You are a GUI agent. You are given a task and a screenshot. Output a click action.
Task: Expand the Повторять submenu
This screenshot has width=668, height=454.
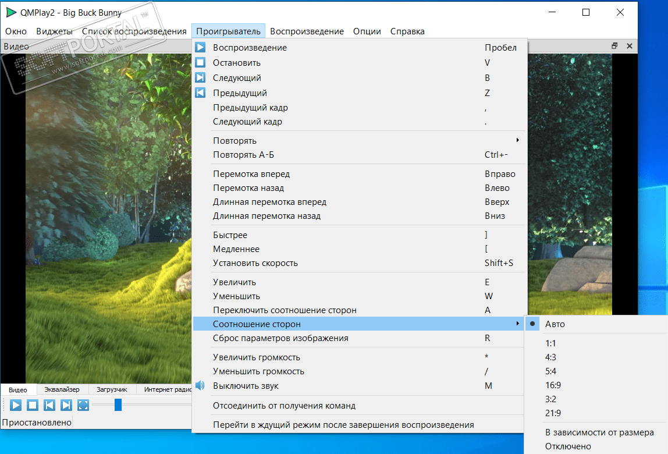tap(358, 140)
